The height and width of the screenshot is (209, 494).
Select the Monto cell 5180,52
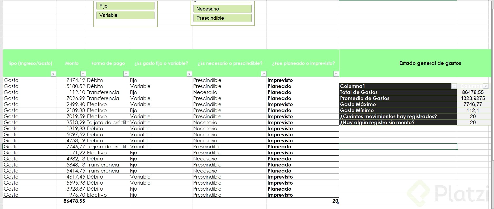[x=71, y=86]
